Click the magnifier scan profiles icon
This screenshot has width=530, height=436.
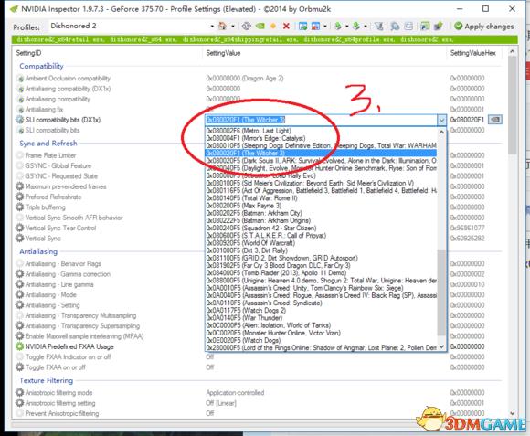click(395, 26)
